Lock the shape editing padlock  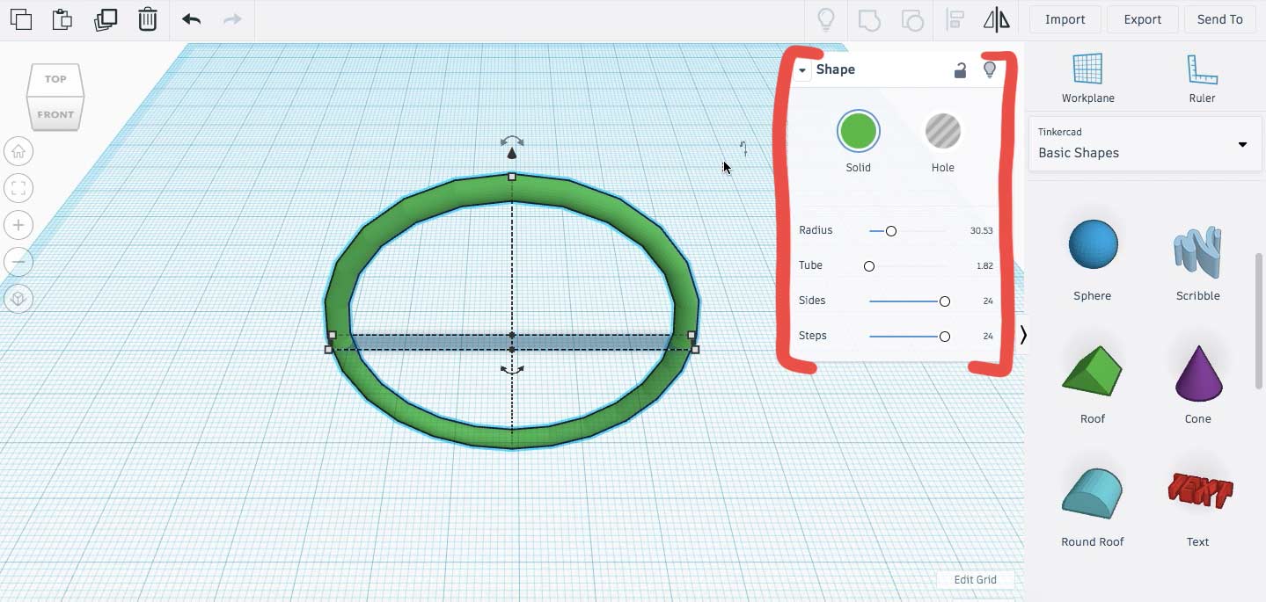(x=960, y=70)
